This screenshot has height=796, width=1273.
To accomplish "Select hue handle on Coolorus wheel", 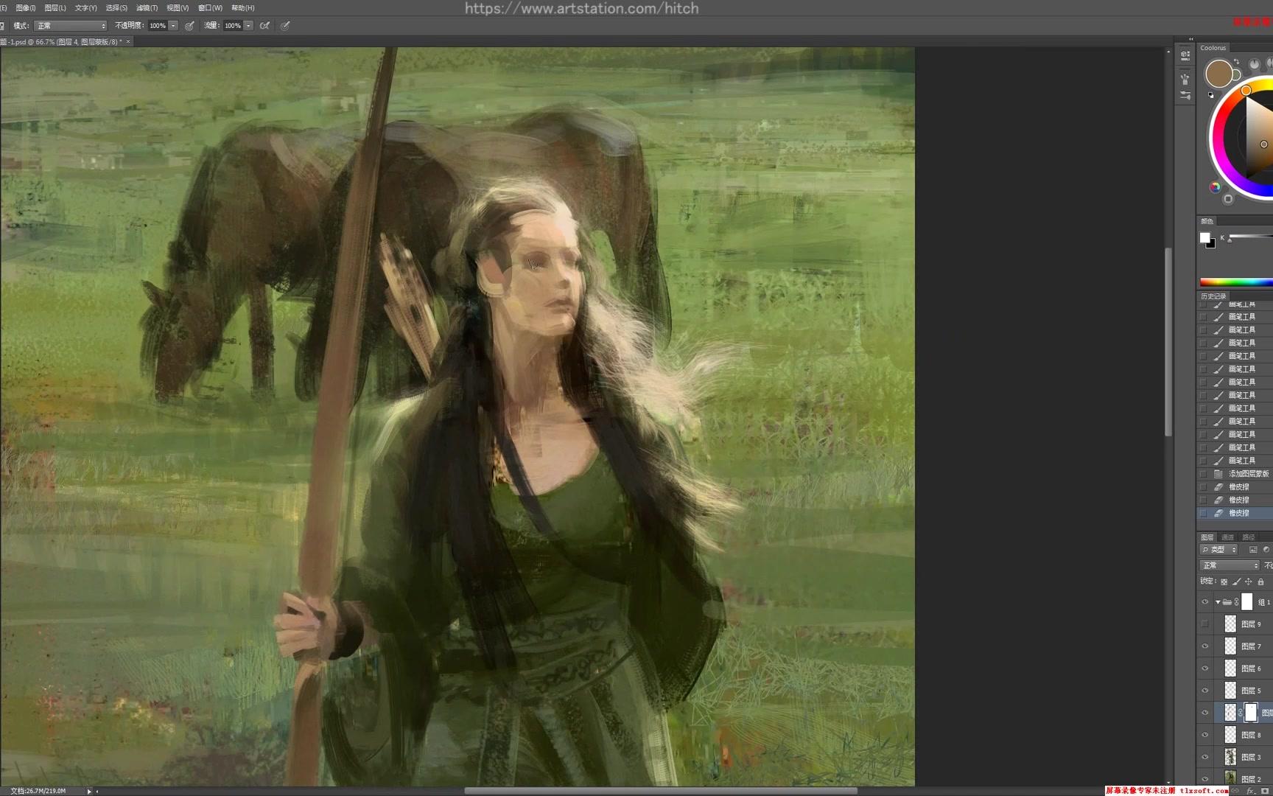I will coord(1246,91).
